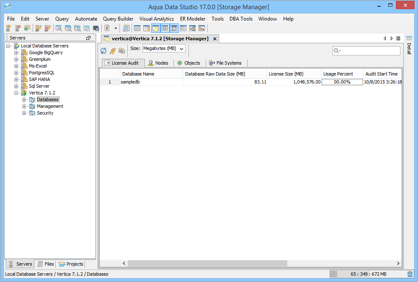Click the remove server icon with red minus
Viewport: 418px width, 282px height.
pos(18,28)
